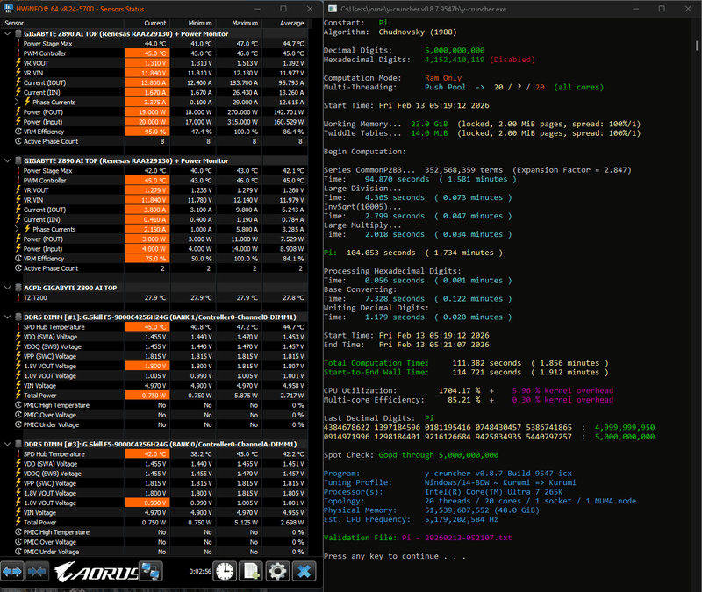Collapse the DDR5 DIMM [#1] sensor group
Viewport: 702px width, 592px height.
(7, 317)
